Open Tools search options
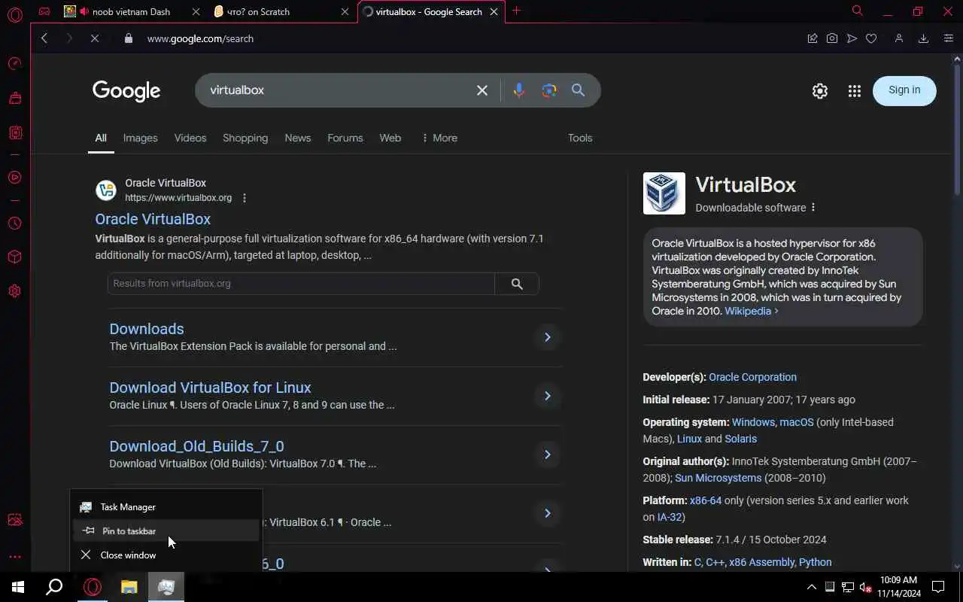963x602 pixels. [x=580, y=138]
